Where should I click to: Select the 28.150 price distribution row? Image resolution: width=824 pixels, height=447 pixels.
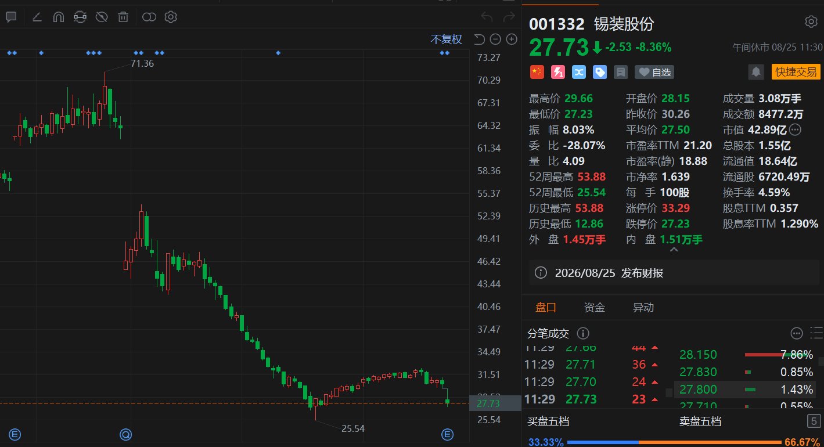[746, 355]
